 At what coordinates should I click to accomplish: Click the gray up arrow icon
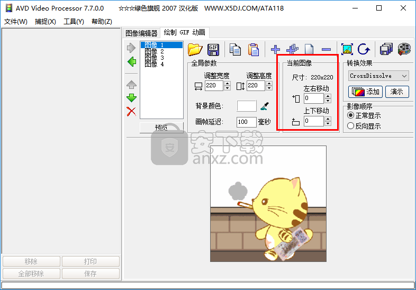tap(131, 85)
